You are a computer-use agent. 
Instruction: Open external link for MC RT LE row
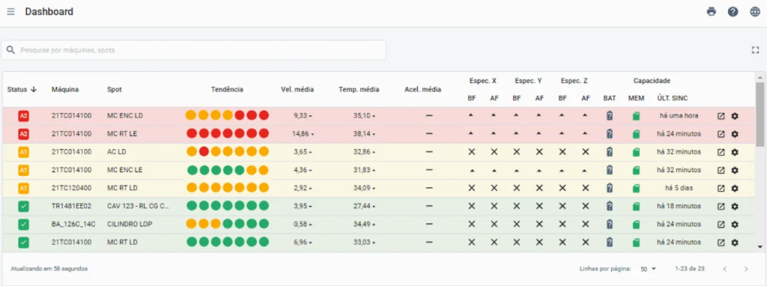coord(721,134)
